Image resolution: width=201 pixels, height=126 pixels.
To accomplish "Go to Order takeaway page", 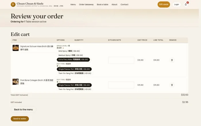I will coord(86,5).
